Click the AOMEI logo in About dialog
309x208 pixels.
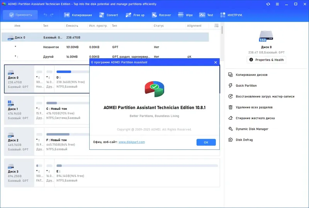click(154, 89)
